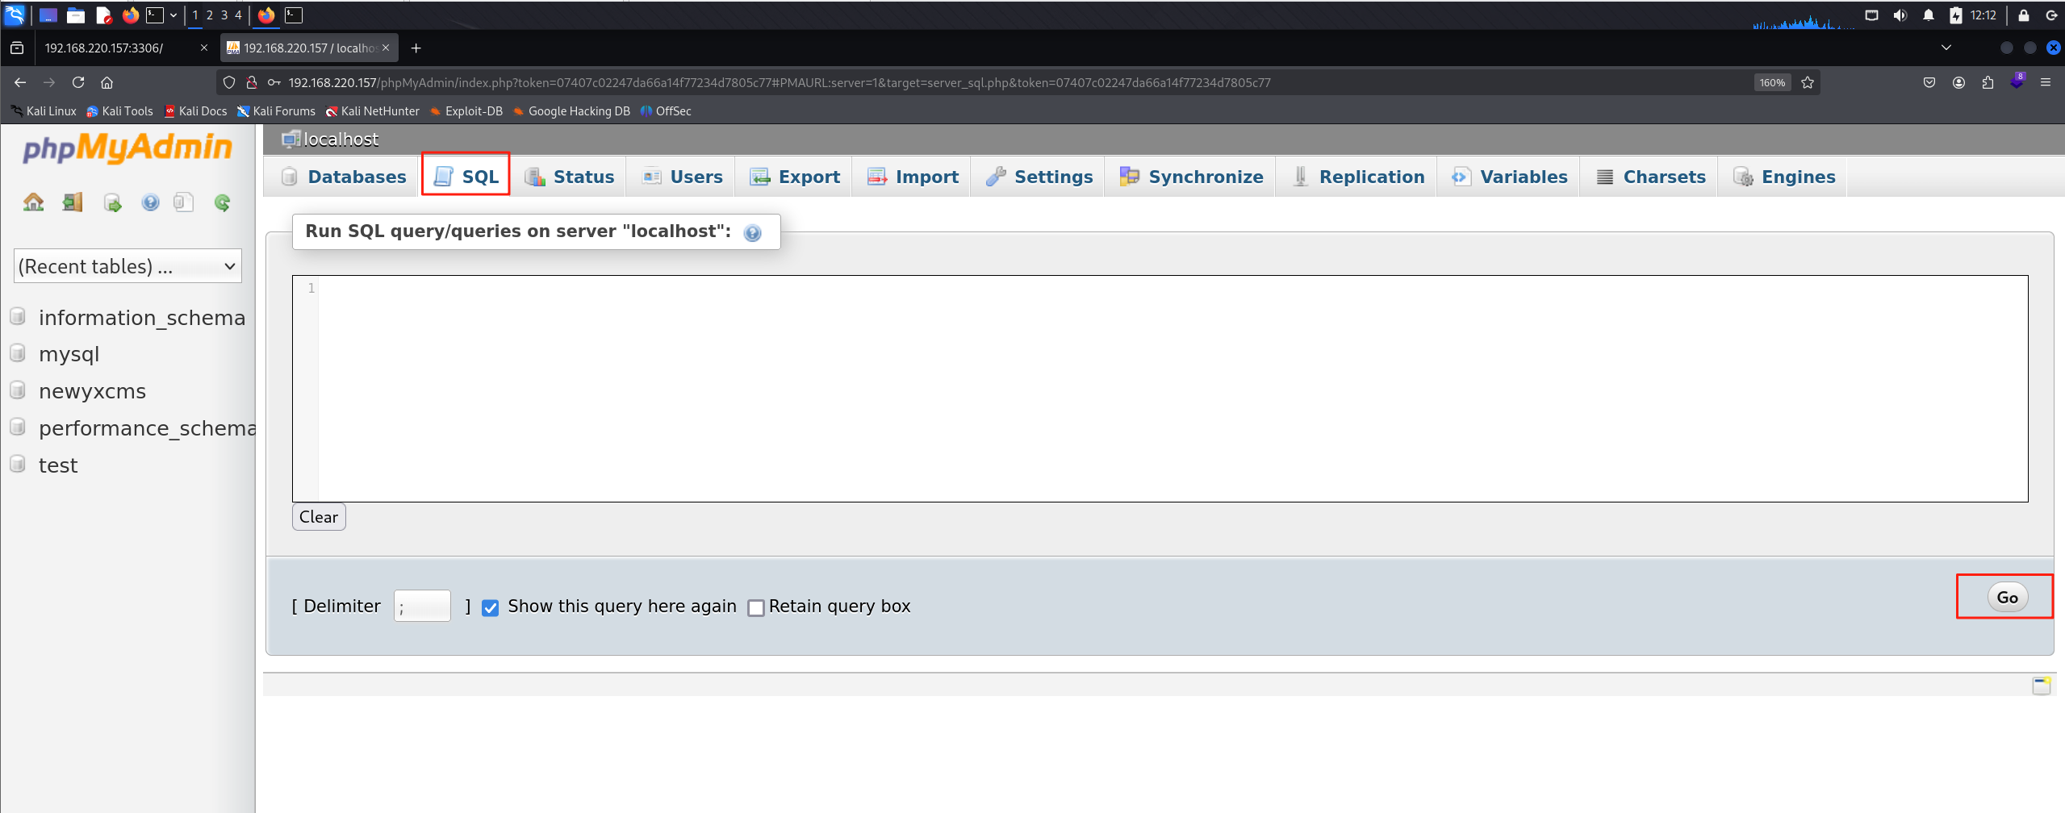Open the notifications bell in system tray
The image size is (2065, 813).
point(1929,15)
